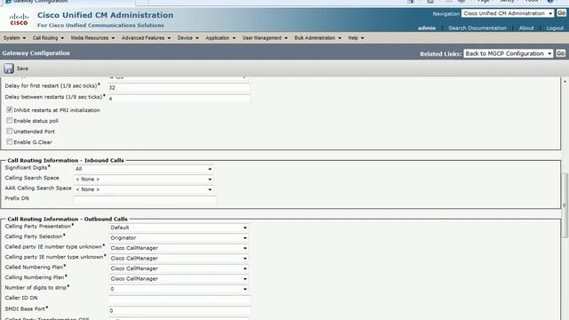Viewport: 569px width, 320px height.
Task: Enable status poll checkbox
Action: pyautogui.click(x=10, y=121)
